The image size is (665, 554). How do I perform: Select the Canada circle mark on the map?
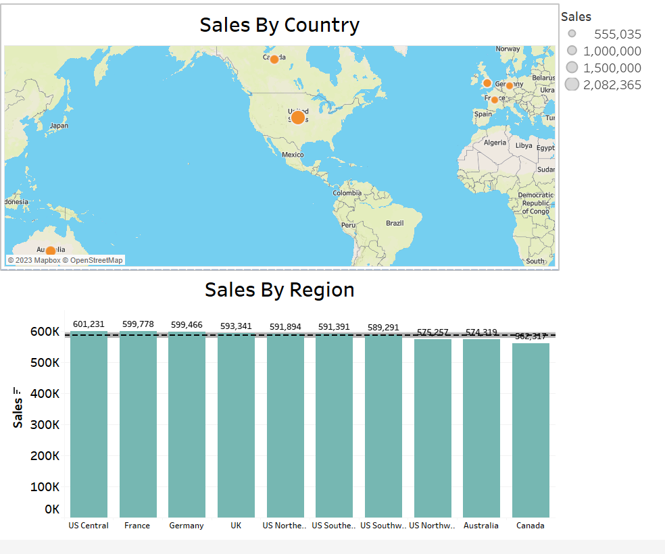pyautogui.click(x=274, y=59)
